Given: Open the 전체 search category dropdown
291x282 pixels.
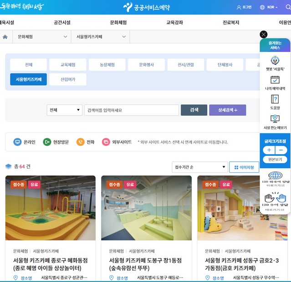Looking at the screenshot, I should point(64,110).
